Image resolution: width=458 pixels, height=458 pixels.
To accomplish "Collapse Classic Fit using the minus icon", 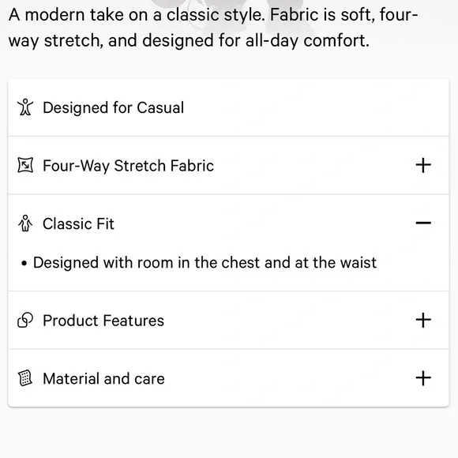I will pyautogui.click(x=423, y=223).
